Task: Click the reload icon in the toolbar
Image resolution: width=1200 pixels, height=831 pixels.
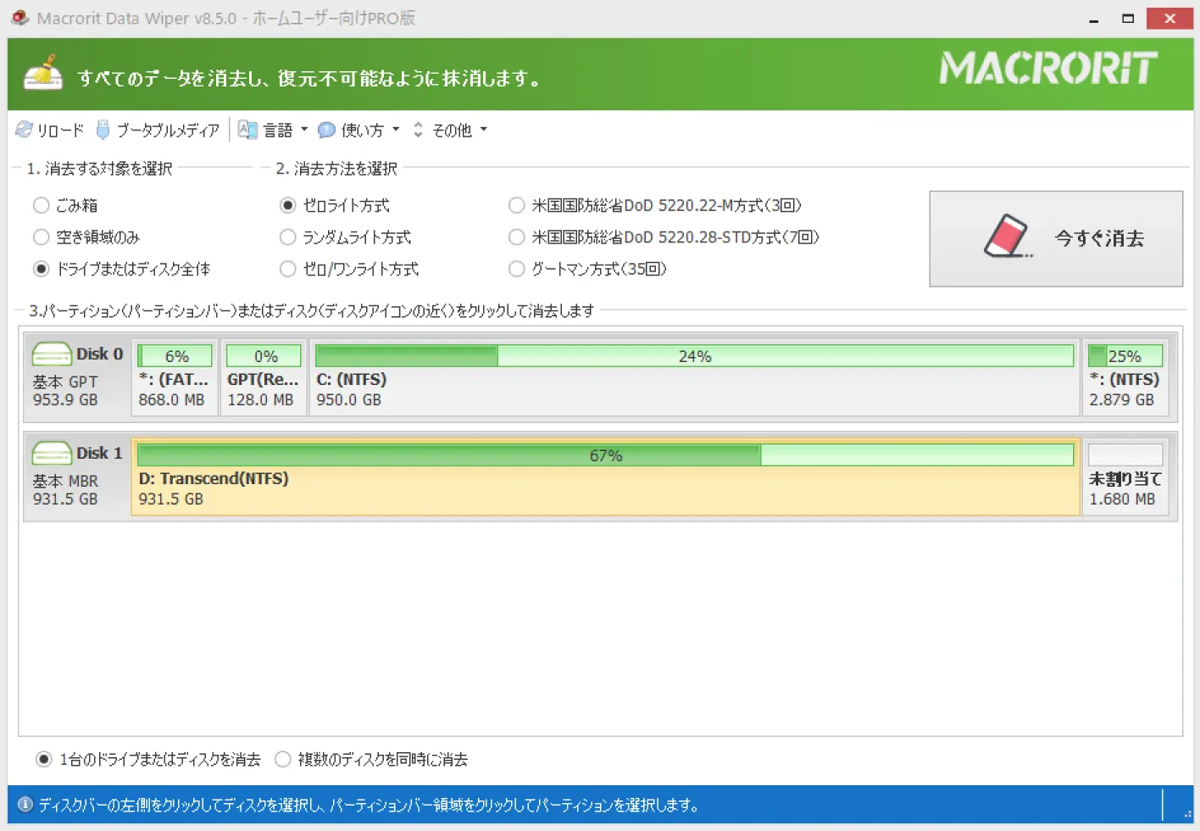Action: point(24,130)
